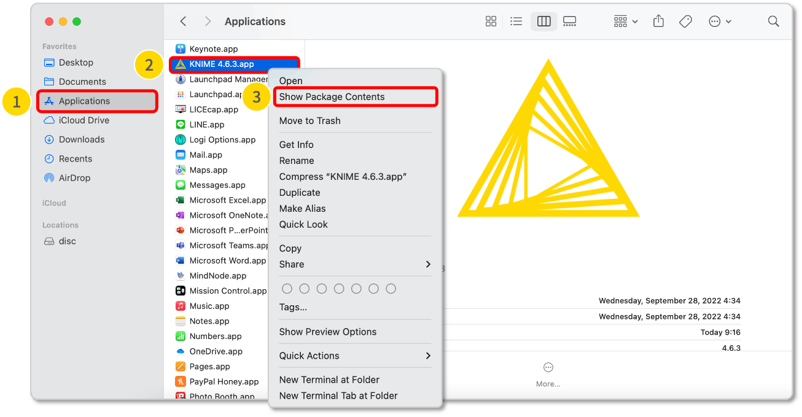Image resolution: width=802 pixels, height=417 pixels.
Task: Click the Microsoft Word.app icon
Action: coord(181,260)
